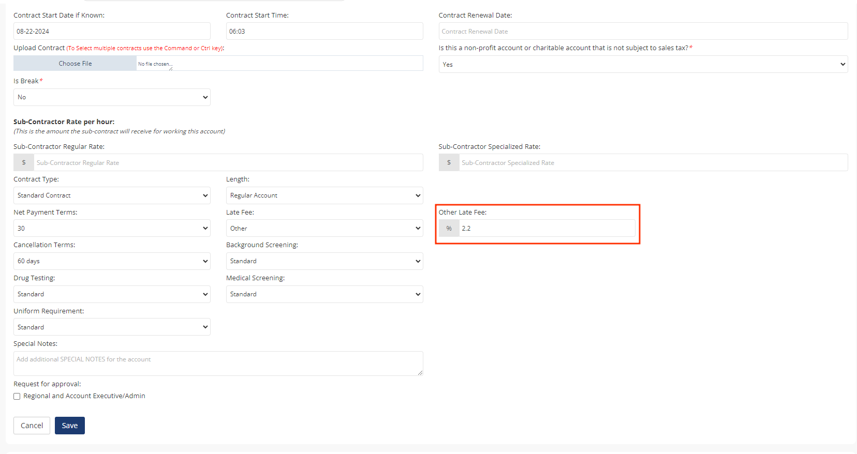Viewport: 857px width, 454px height.
Task: Open the Medical Screening dropdown
Action: tap(324, 294)
